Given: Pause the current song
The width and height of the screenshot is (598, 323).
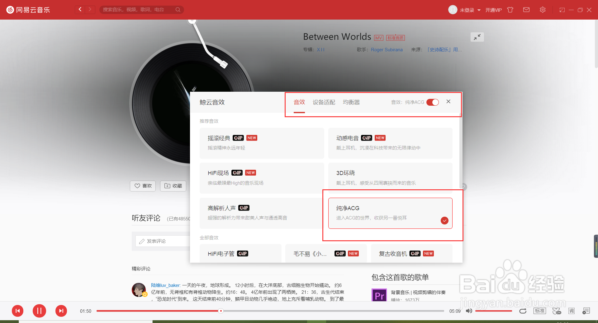Looking at the screenshot, I should pyautogui.click(x=39, y=311).
